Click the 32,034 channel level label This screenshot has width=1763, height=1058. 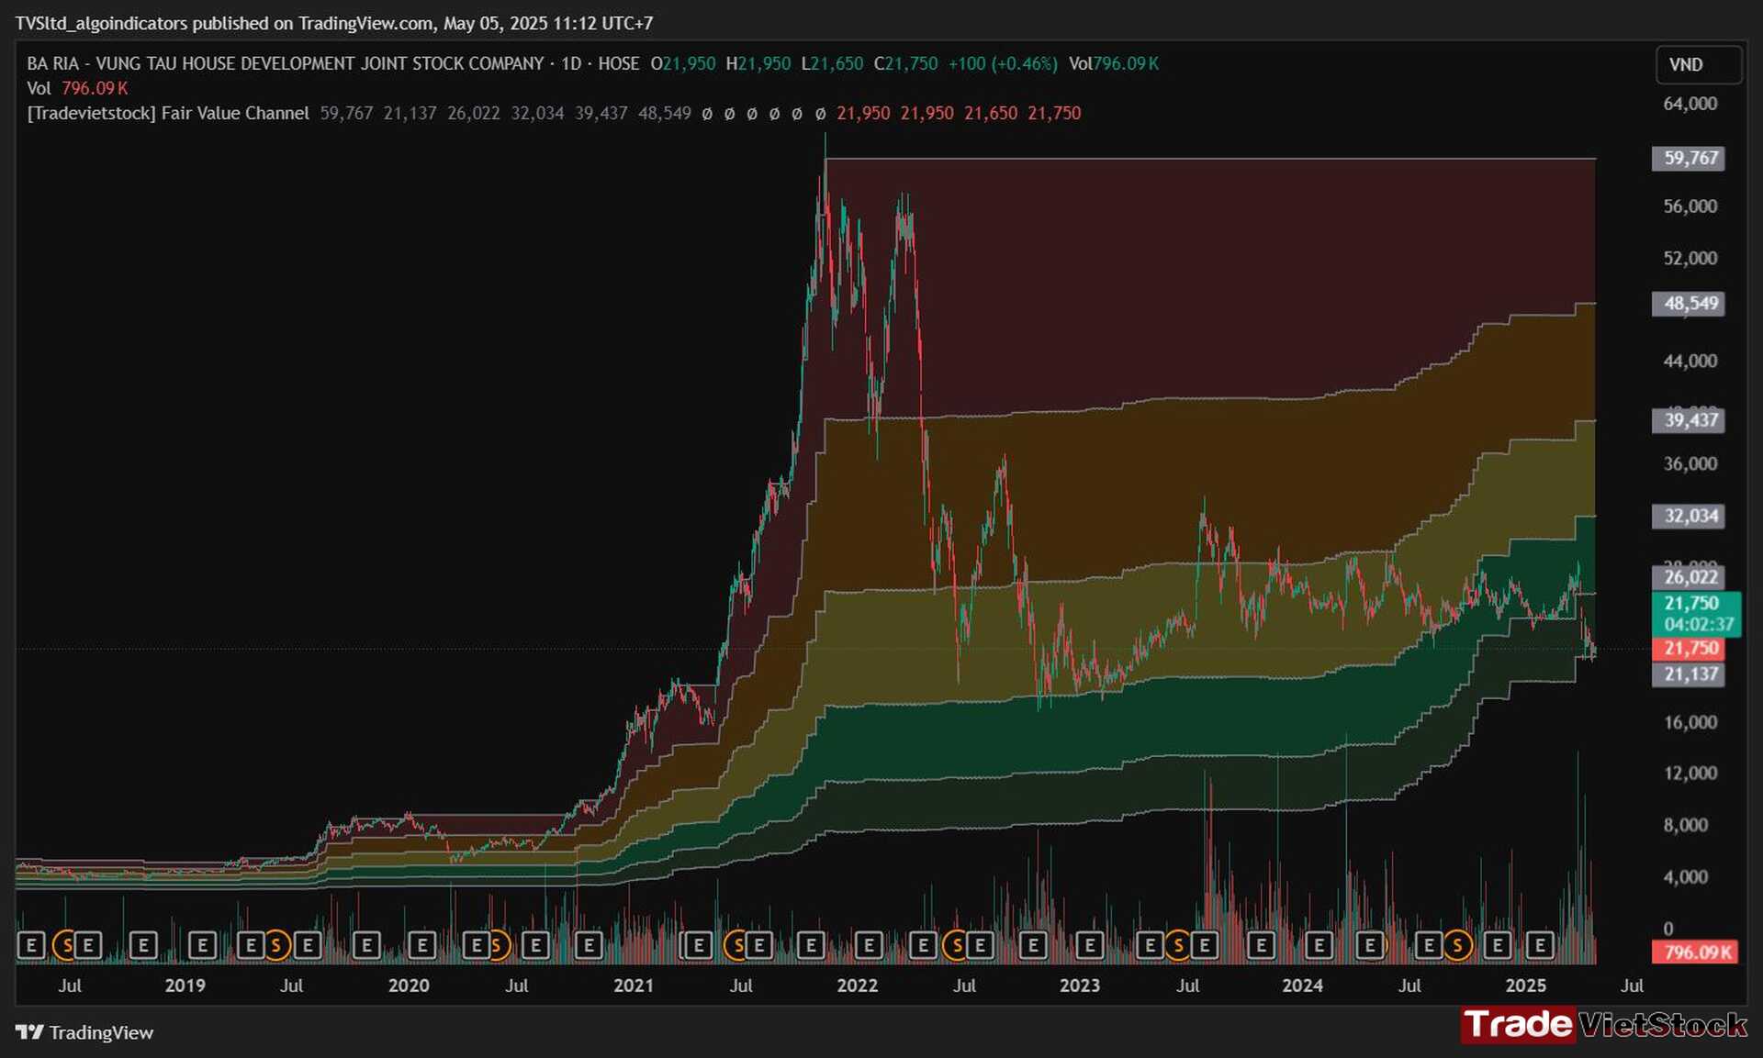pyautogui.click(x=1690, y=516)
